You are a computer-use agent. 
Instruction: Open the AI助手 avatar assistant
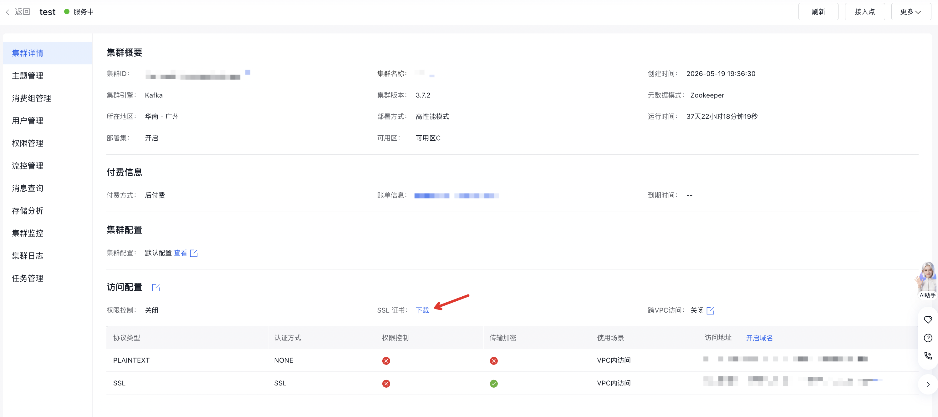point(927,280)
